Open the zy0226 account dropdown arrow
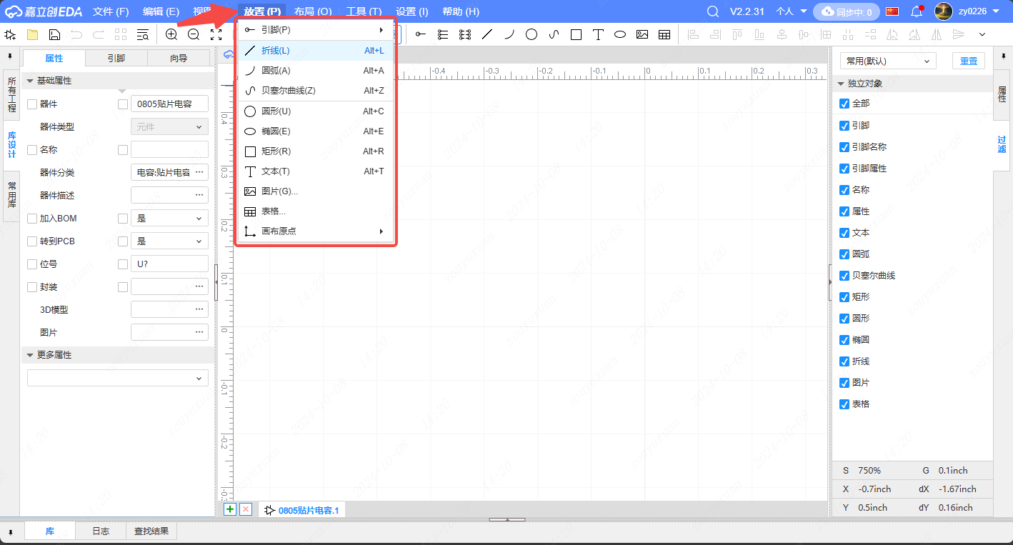This screenshot has height=545, width=1013. (x=997, y=11)
